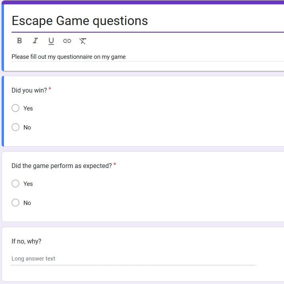
Task: Edit 'Yes' option text in the game performance question
Action: pos(28,184)
